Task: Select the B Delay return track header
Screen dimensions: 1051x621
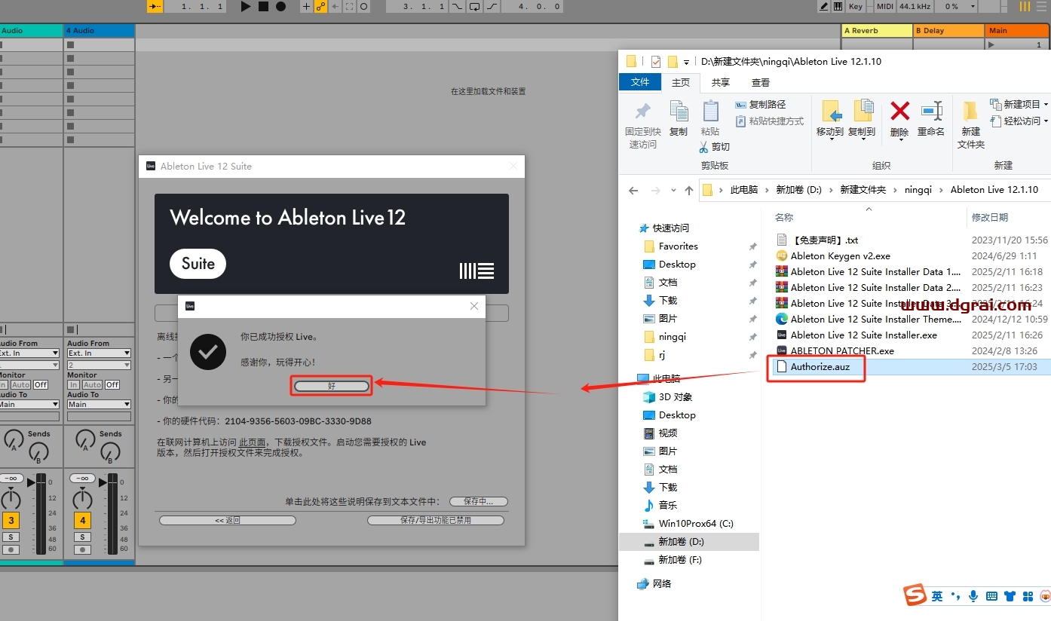Action: coord(948,31)
